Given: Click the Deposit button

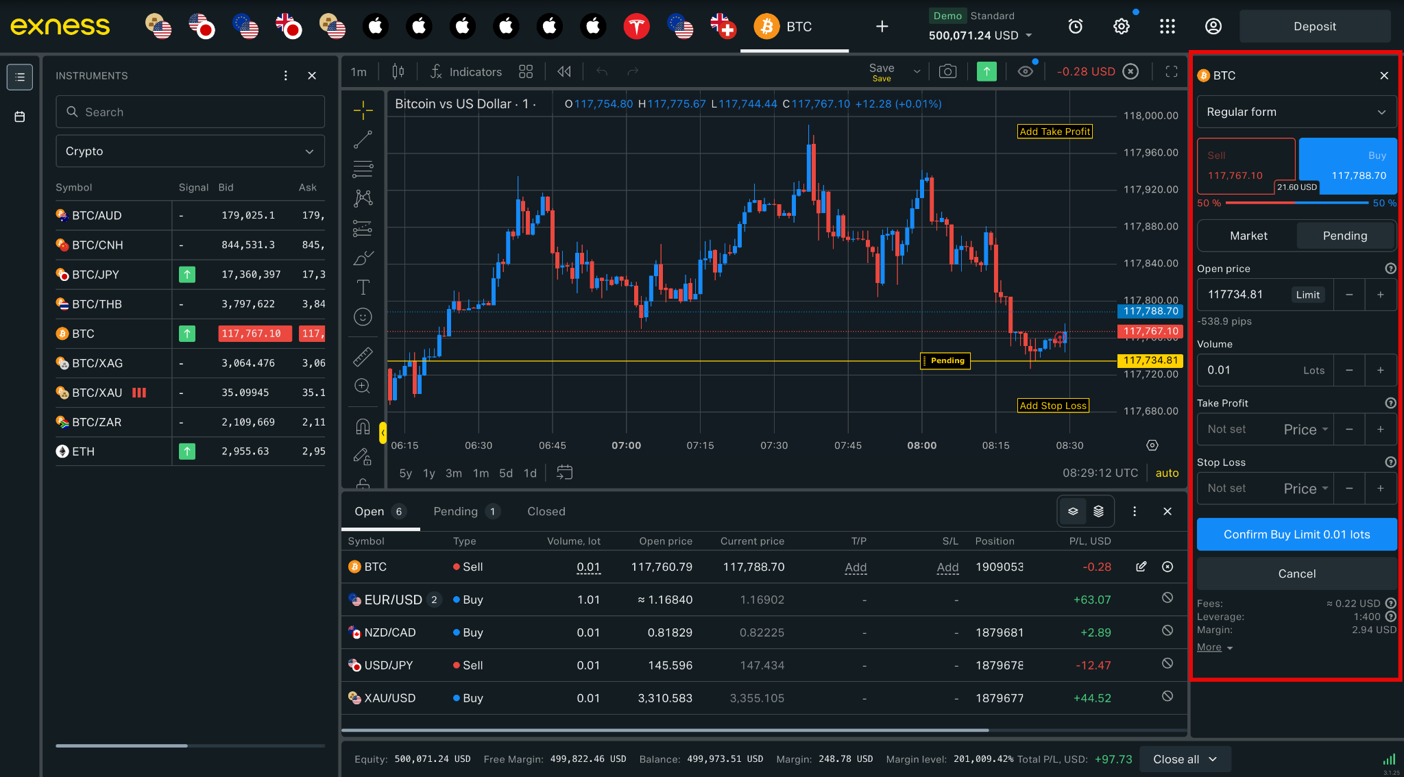Looking at the screenshot, I should (1315, 26).
